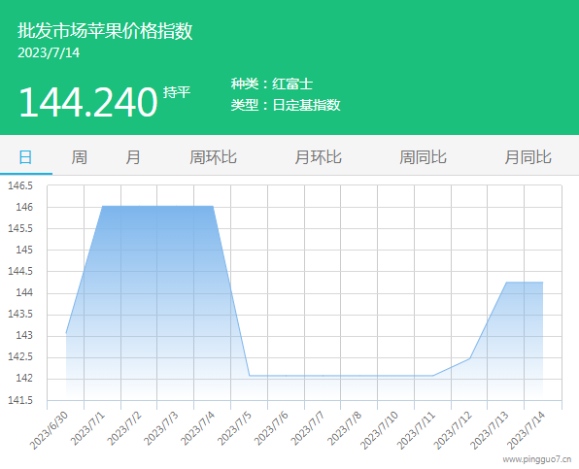Open the 月同比 tab
The image size is (579, 469).
click(528, 157)
